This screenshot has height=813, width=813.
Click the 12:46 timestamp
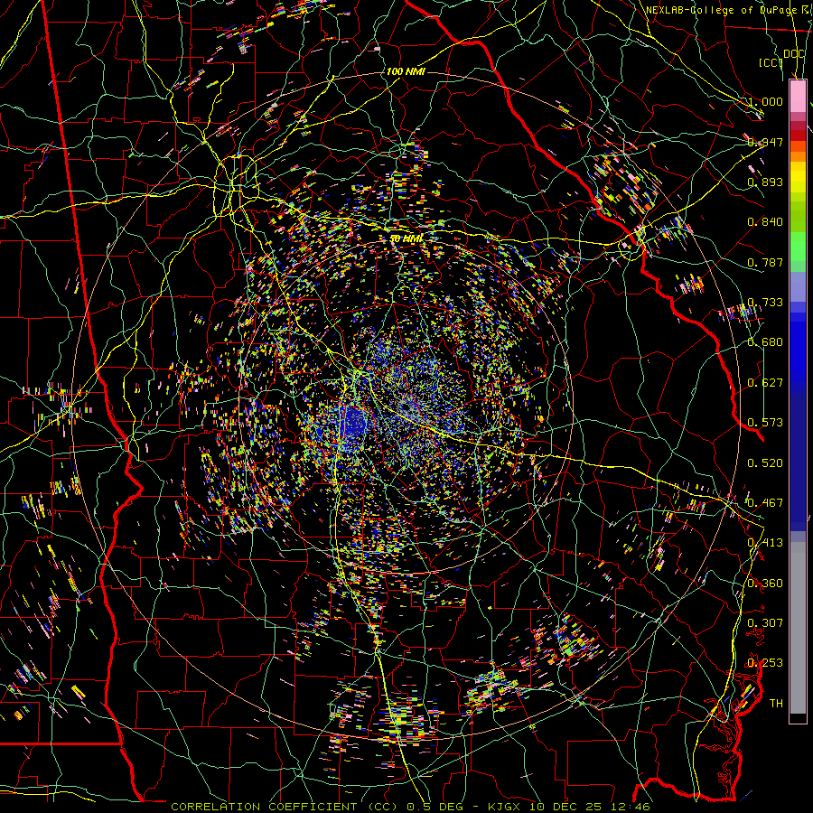pyautogui.click(x=630, y=807)
